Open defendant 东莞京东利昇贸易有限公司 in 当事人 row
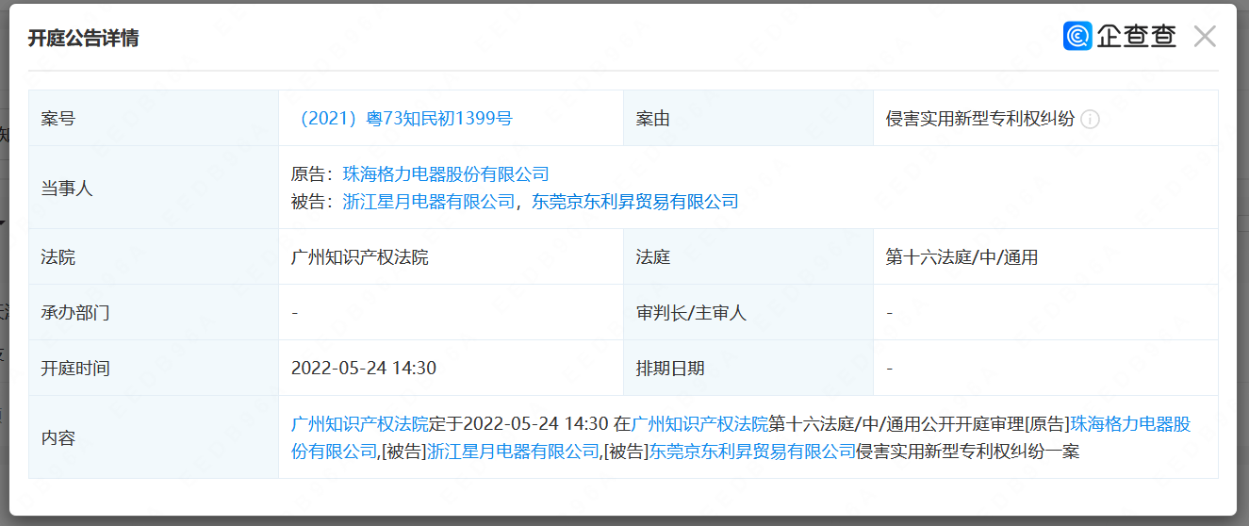This screenshot has height=526, width=1249. [x=635, y=202]
